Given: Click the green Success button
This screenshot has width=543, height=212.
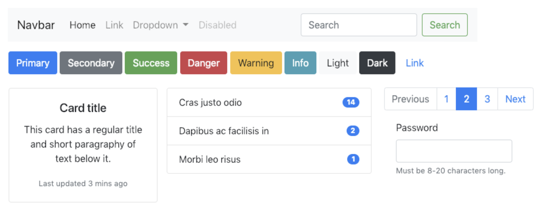Looking at the screenshot, I should click(151, 63).
